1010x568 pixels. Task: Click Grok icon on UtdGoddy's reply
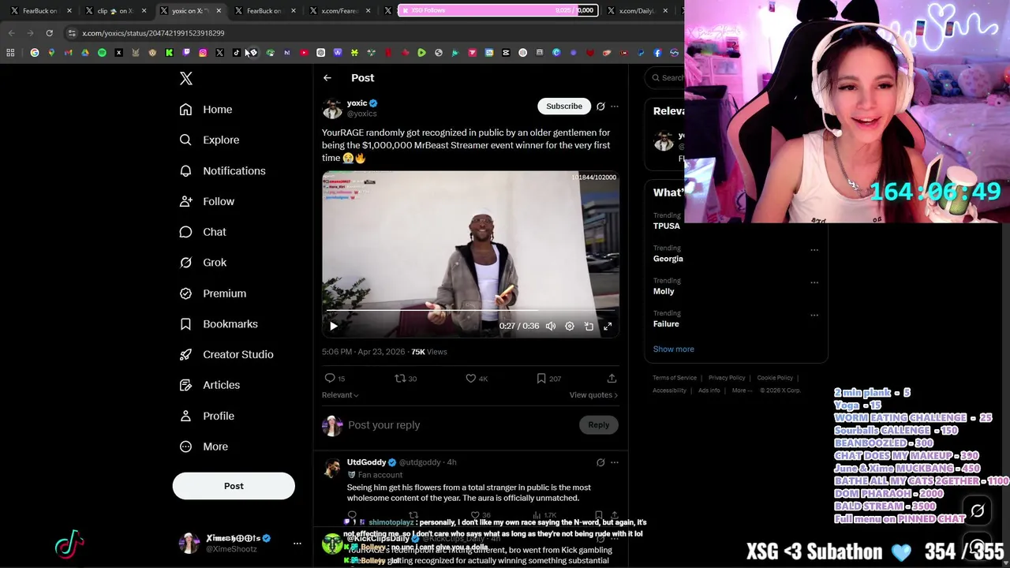click(x=600, y=462)
